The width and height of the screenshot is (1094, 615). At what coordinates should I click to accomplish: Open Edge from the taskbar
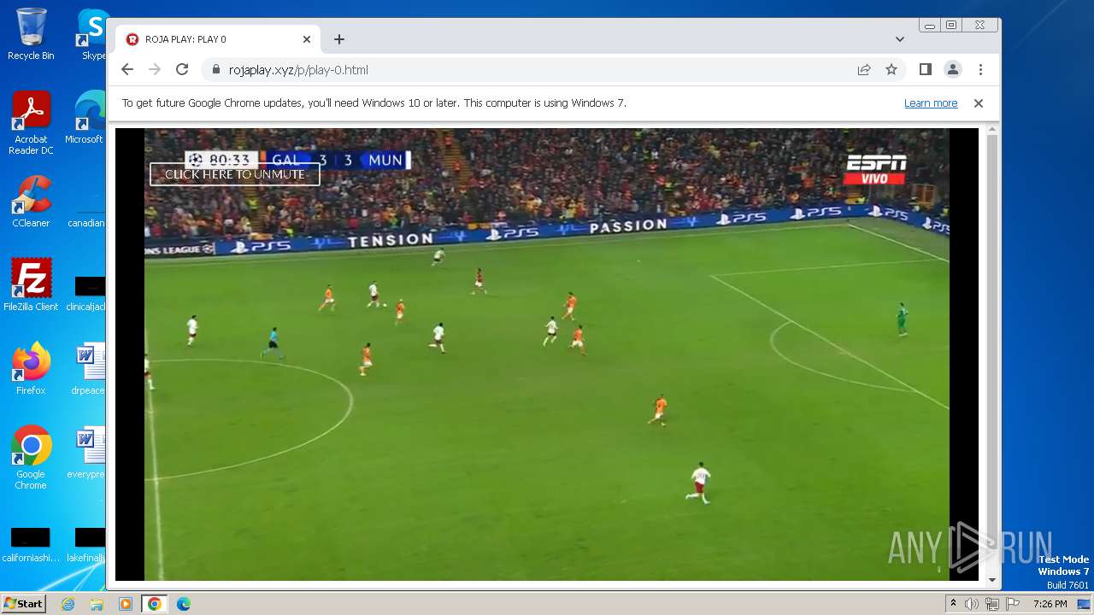(x=184, y=604)
